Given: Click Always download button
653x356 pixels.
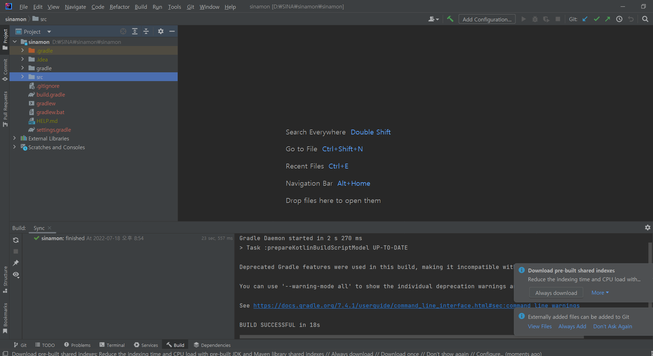Looking at the screenshot, I should [556, 293].
